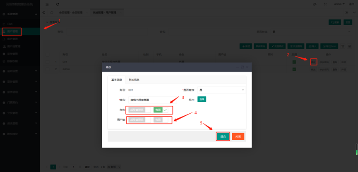Click the orange 关闭 button
Viewport: 358px width, 172px height.
(x=238, y=136)
